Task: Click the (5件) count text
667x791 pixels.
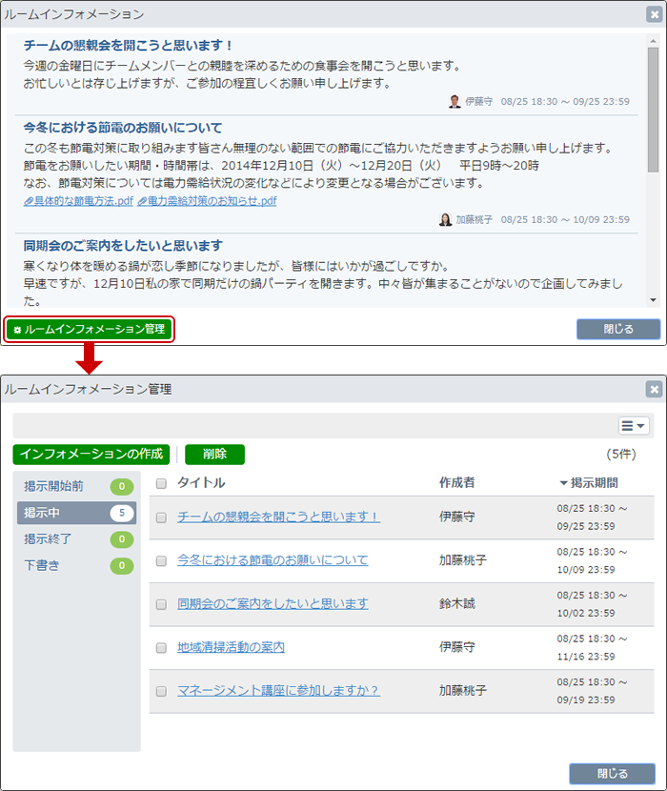Action: pos(621,454)
